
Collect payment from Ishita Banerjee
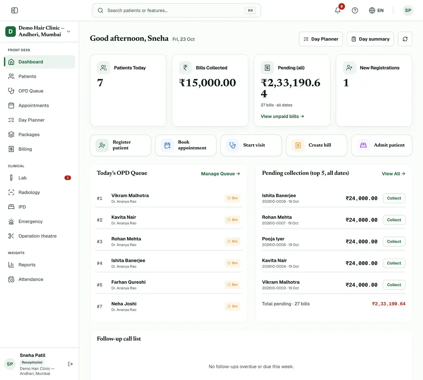[x=394, y=198]
